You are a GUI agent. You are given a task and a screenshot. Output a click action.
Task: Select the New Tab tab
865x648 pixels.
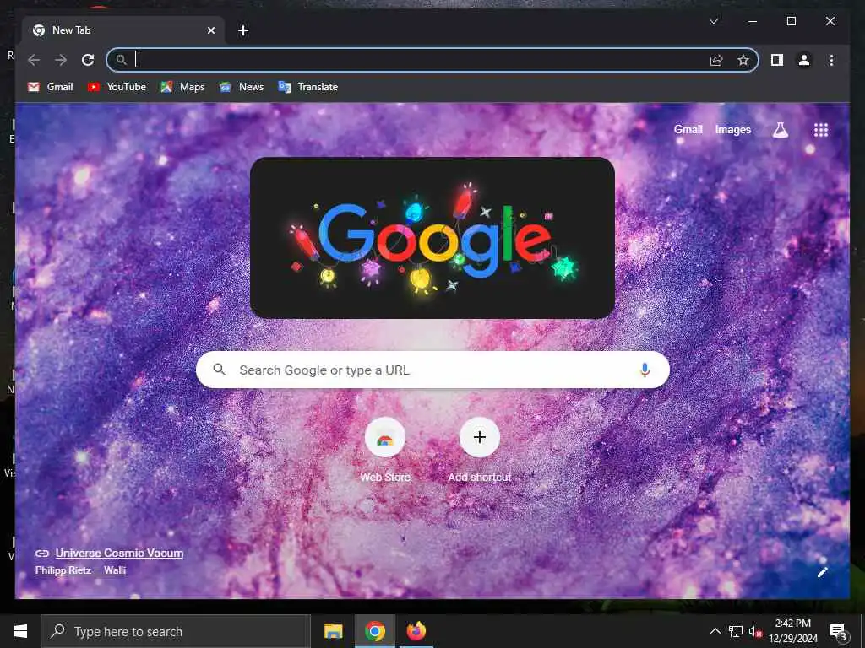[123, 30]
